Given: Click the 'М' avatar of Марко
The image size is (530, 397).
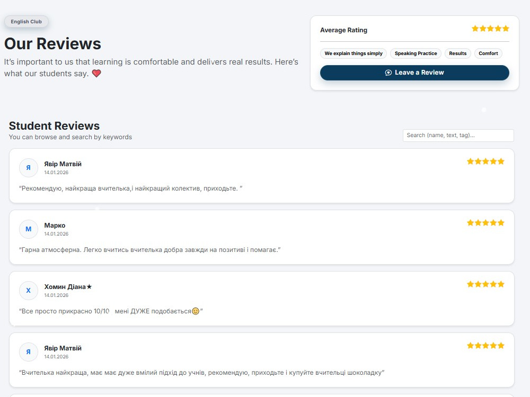Looking at the screenshot, I should [29, 229].
